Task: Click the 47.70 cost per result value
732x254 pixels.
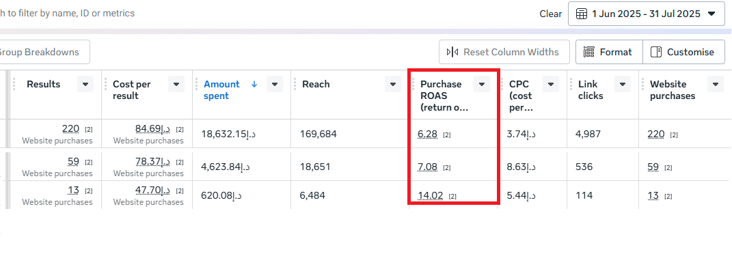Action: pos(153,190)
